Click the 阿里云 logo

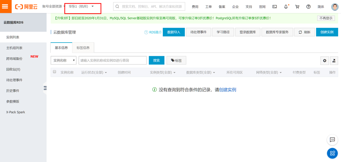pos(26,7)
